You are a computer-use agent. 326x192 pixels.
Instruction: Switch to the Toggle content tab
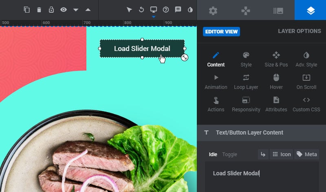229,154
